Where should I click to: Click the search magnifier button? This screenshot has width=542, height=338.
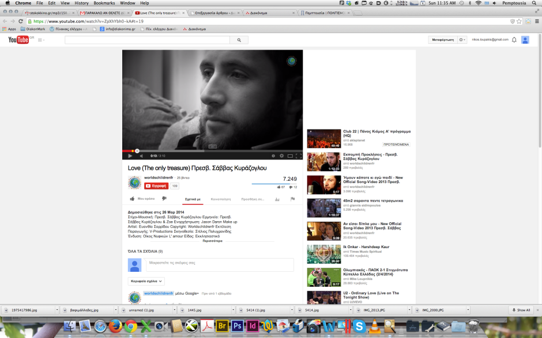point(239,40)
